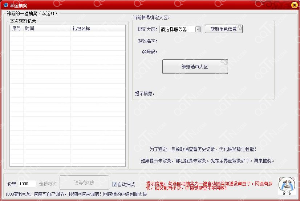Click the 绑定选中大区 button

coord(195,67)
